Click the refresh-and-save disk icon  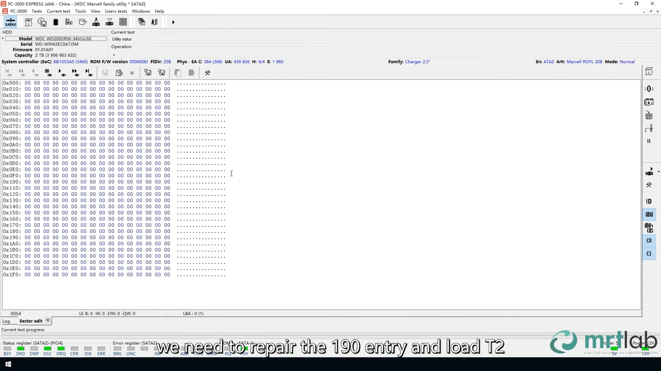119,73
